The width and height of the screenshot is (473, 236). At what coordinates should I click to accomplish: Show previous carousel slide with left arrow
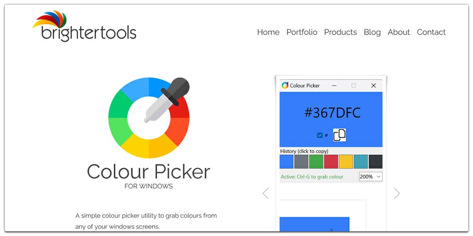265,194
